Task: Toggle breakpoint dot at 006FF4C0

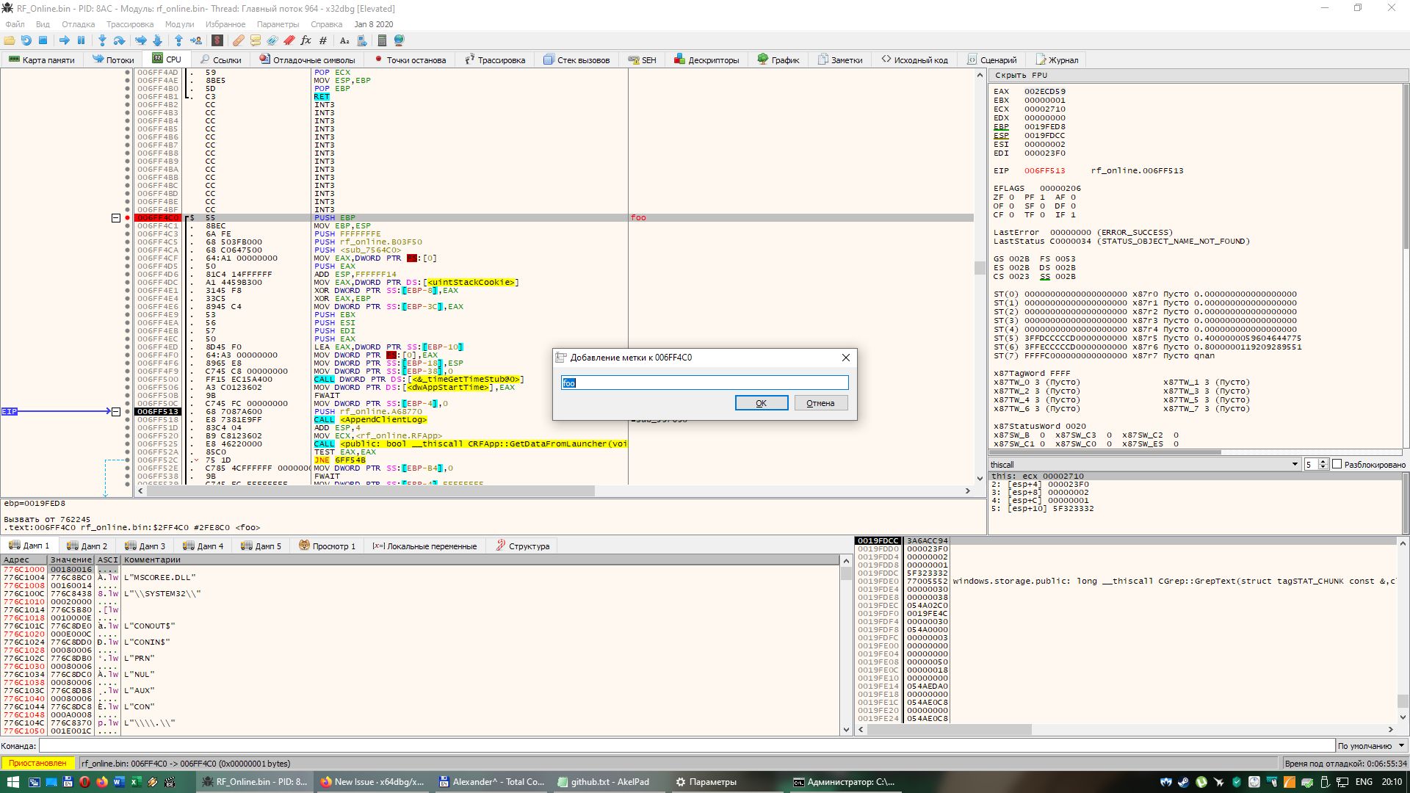Action: 128,218
